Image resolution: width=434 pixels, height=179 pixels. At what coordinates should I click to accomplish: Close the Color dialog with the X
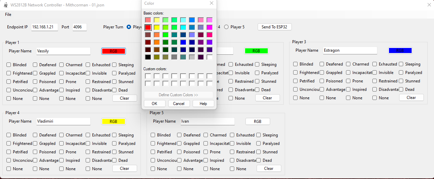click(x=212, y=3)
